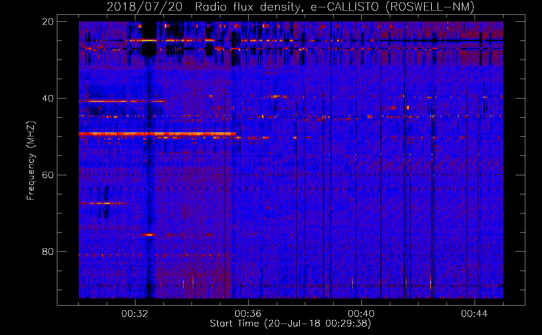The width and height of the screenshot is (542, 335).
Task: Click the frequency tick label '20'
Action: pyautogui.click(x=48, y=22)
